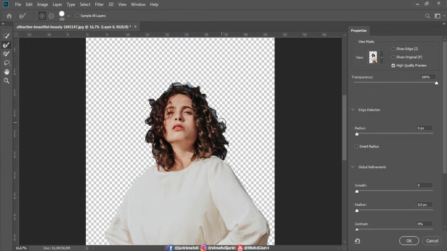Enable the Sample All Layers checkbox
Image resolution: width=447 pixels, height=251 pixels.
tap(78, 16)
